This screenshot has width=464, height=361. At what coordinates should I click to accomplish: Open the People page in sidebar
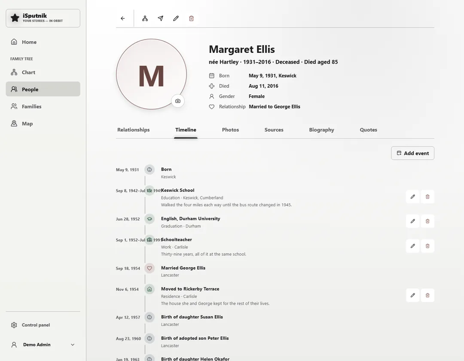tap(43, 89)
